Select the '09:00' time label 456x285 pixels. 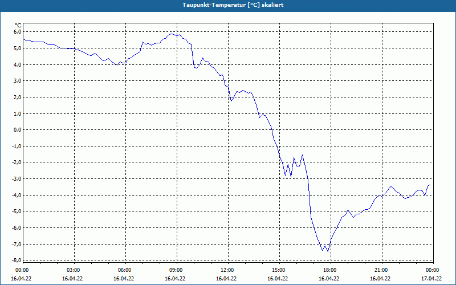[175, 270]
